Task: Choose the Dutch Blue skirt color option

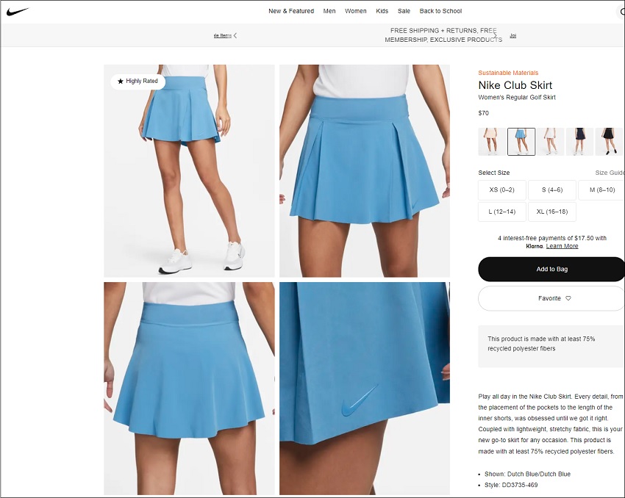Action: pos(521,142)
